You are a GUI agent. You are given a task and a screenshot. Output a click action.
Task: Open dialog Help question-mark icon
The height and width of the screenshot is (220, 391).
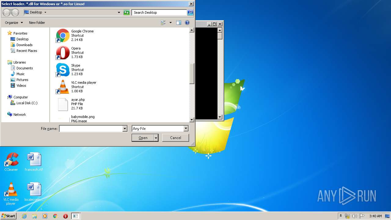tap(187, 23)
